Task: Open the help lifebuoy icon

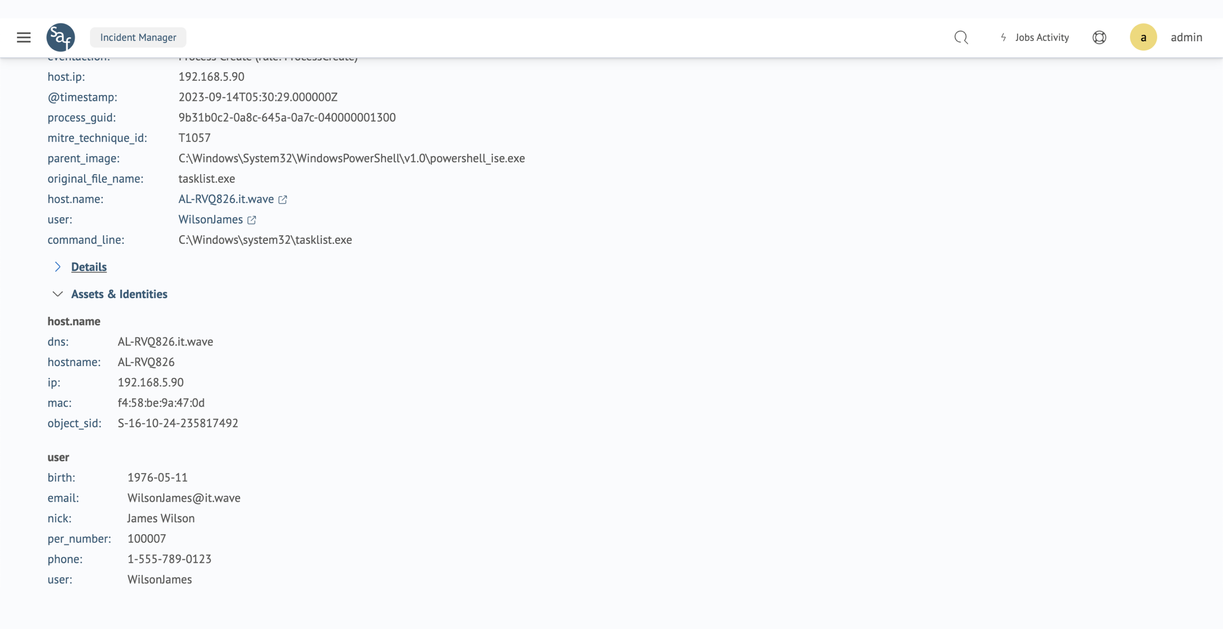Action: 1099,37
